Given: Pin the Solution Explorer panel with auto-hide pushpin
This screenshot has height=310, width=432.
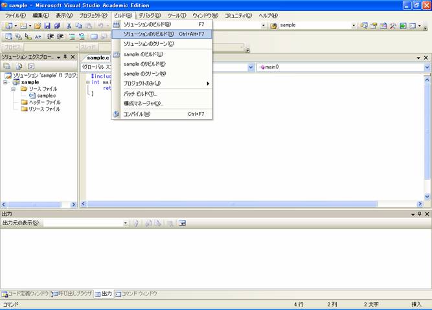Looking at the screenshot, I should coord(65,57).
